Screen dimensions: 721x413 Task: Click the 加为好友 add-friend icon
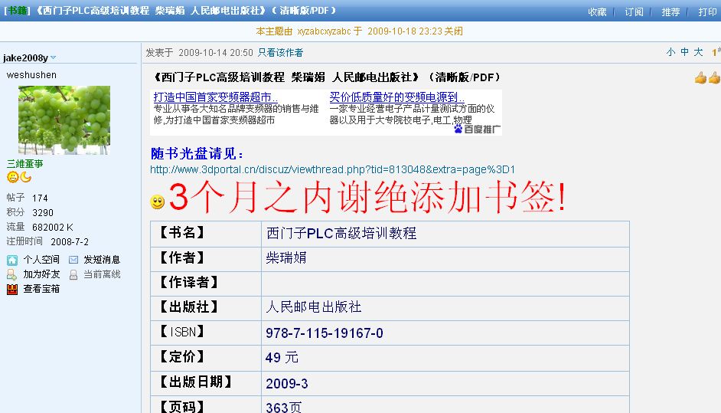point(11,275)
